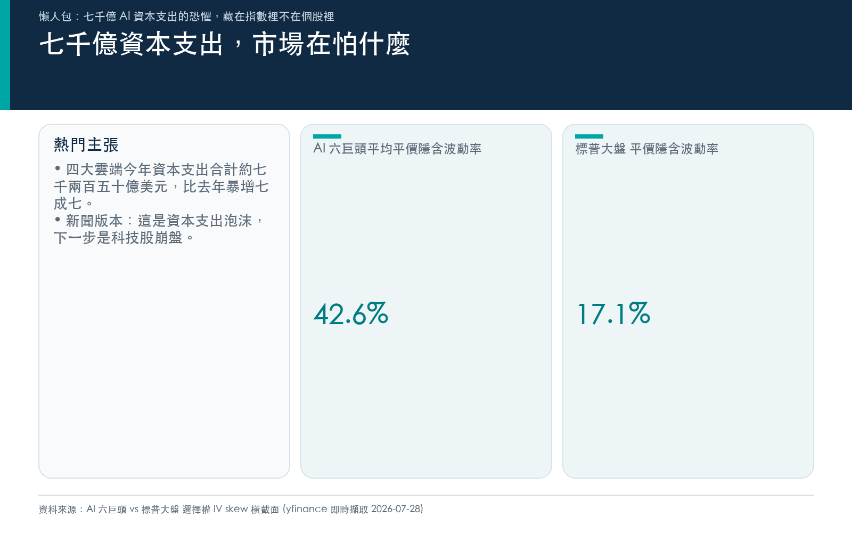Image resolution: width=852 pixels, height=533 pixels.
Task: Click the subtitle line starting with 懶人包
Action: click(x=186, y=17)
